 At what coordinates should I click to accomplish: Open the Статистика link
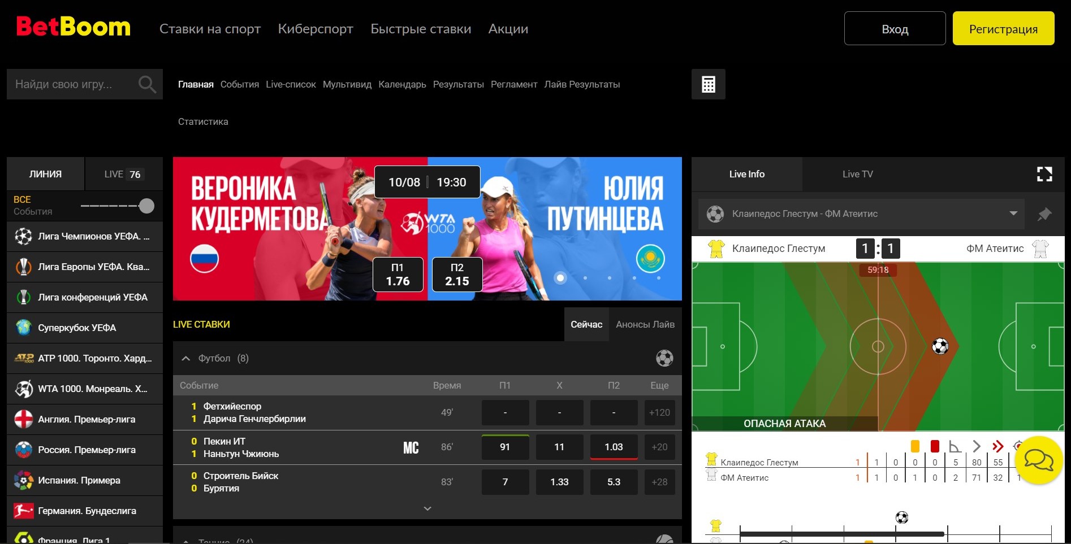(203, 121)
